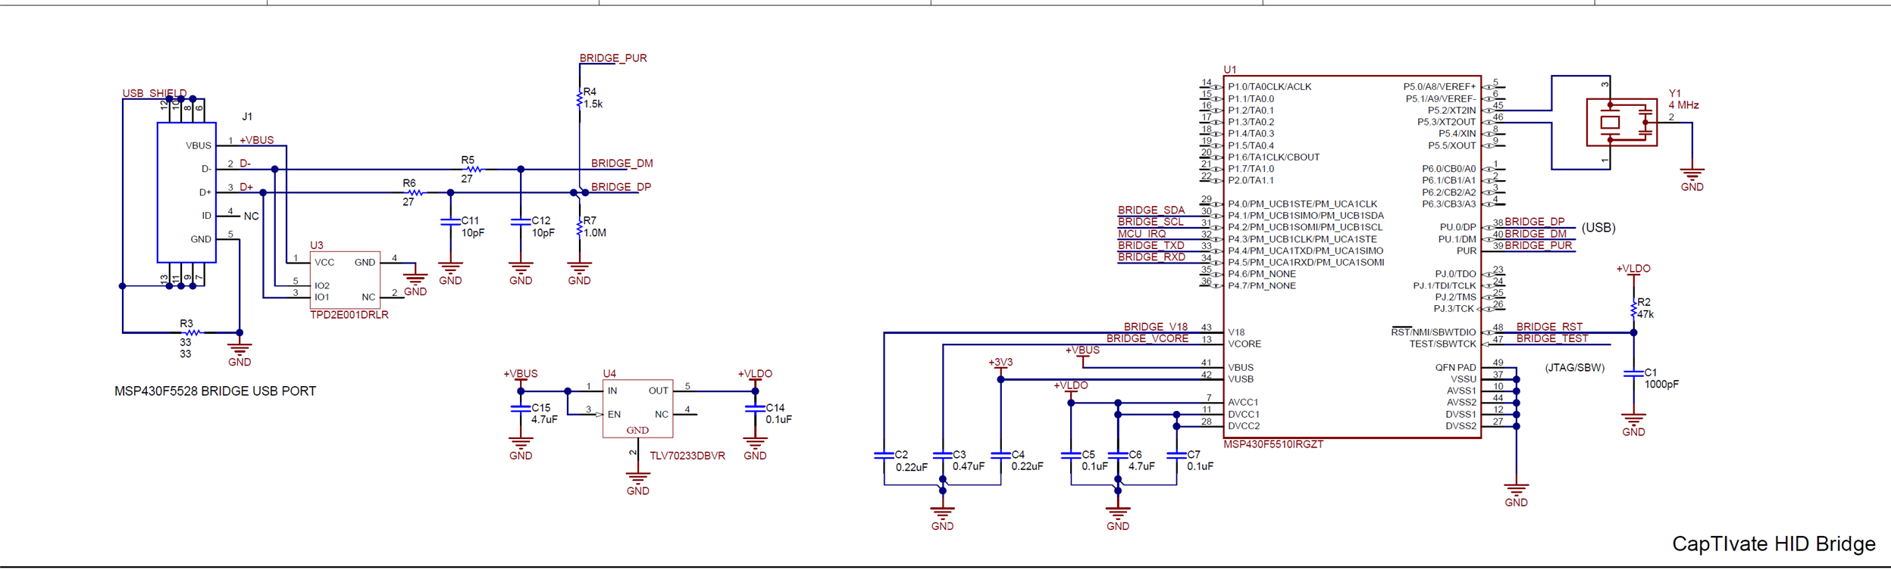This screenshot has width=1891, height=570.
Task: Select capacitor C2 0.22uF symbol
Action: [x=884, y=456]
